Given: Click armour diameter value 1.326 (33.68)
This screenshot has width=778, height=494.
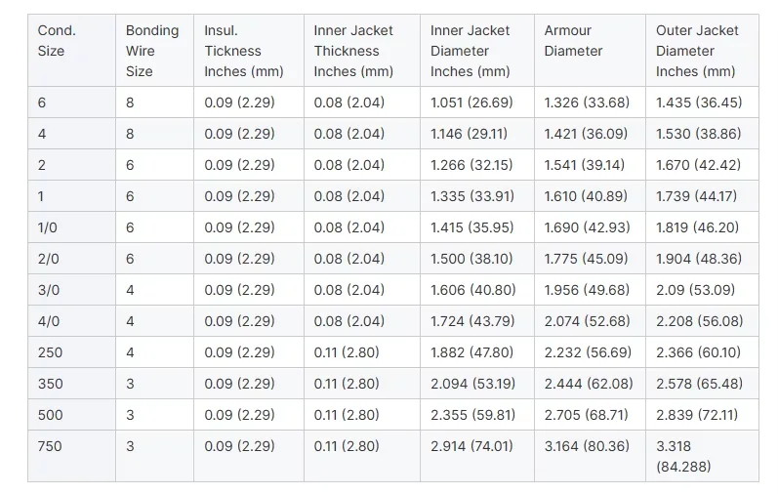Looking at the screenshot, I should pyautogui.click(x=587, y=103).
